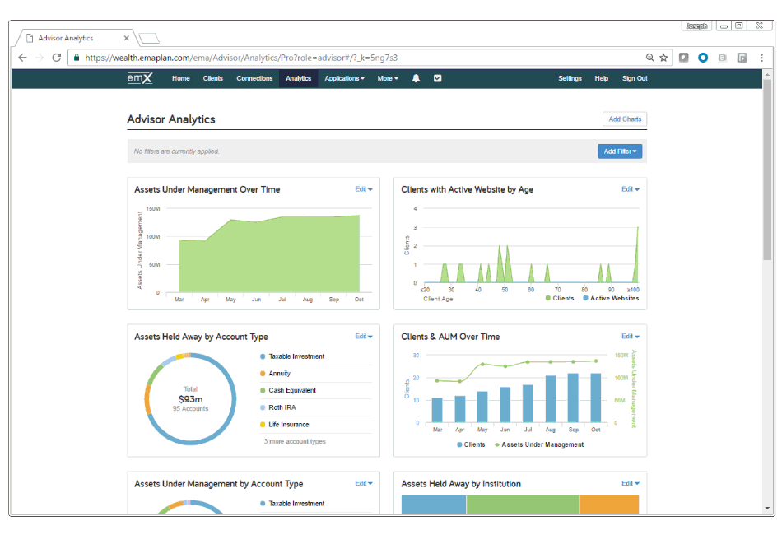This screenshot has height=535, width=782.
Task: Click the Oct bar in Clients & AUM chart
Action: tap(595, 398)
